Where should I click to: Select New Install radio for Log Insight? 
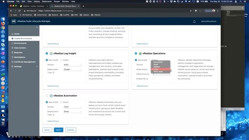47,60
